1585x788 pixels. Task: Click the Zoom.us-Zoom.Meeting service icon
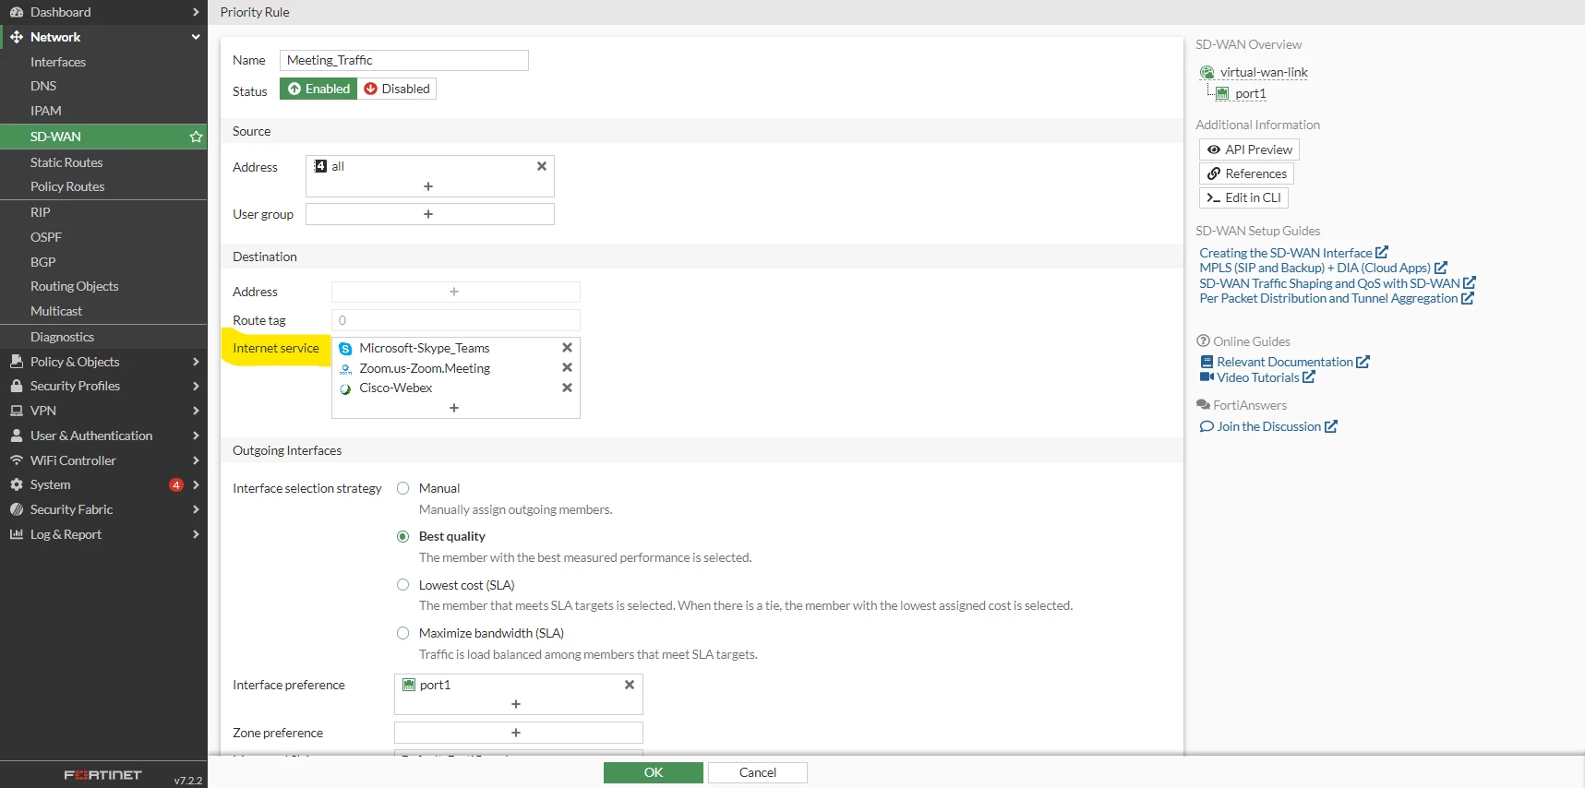coord(346,369)
